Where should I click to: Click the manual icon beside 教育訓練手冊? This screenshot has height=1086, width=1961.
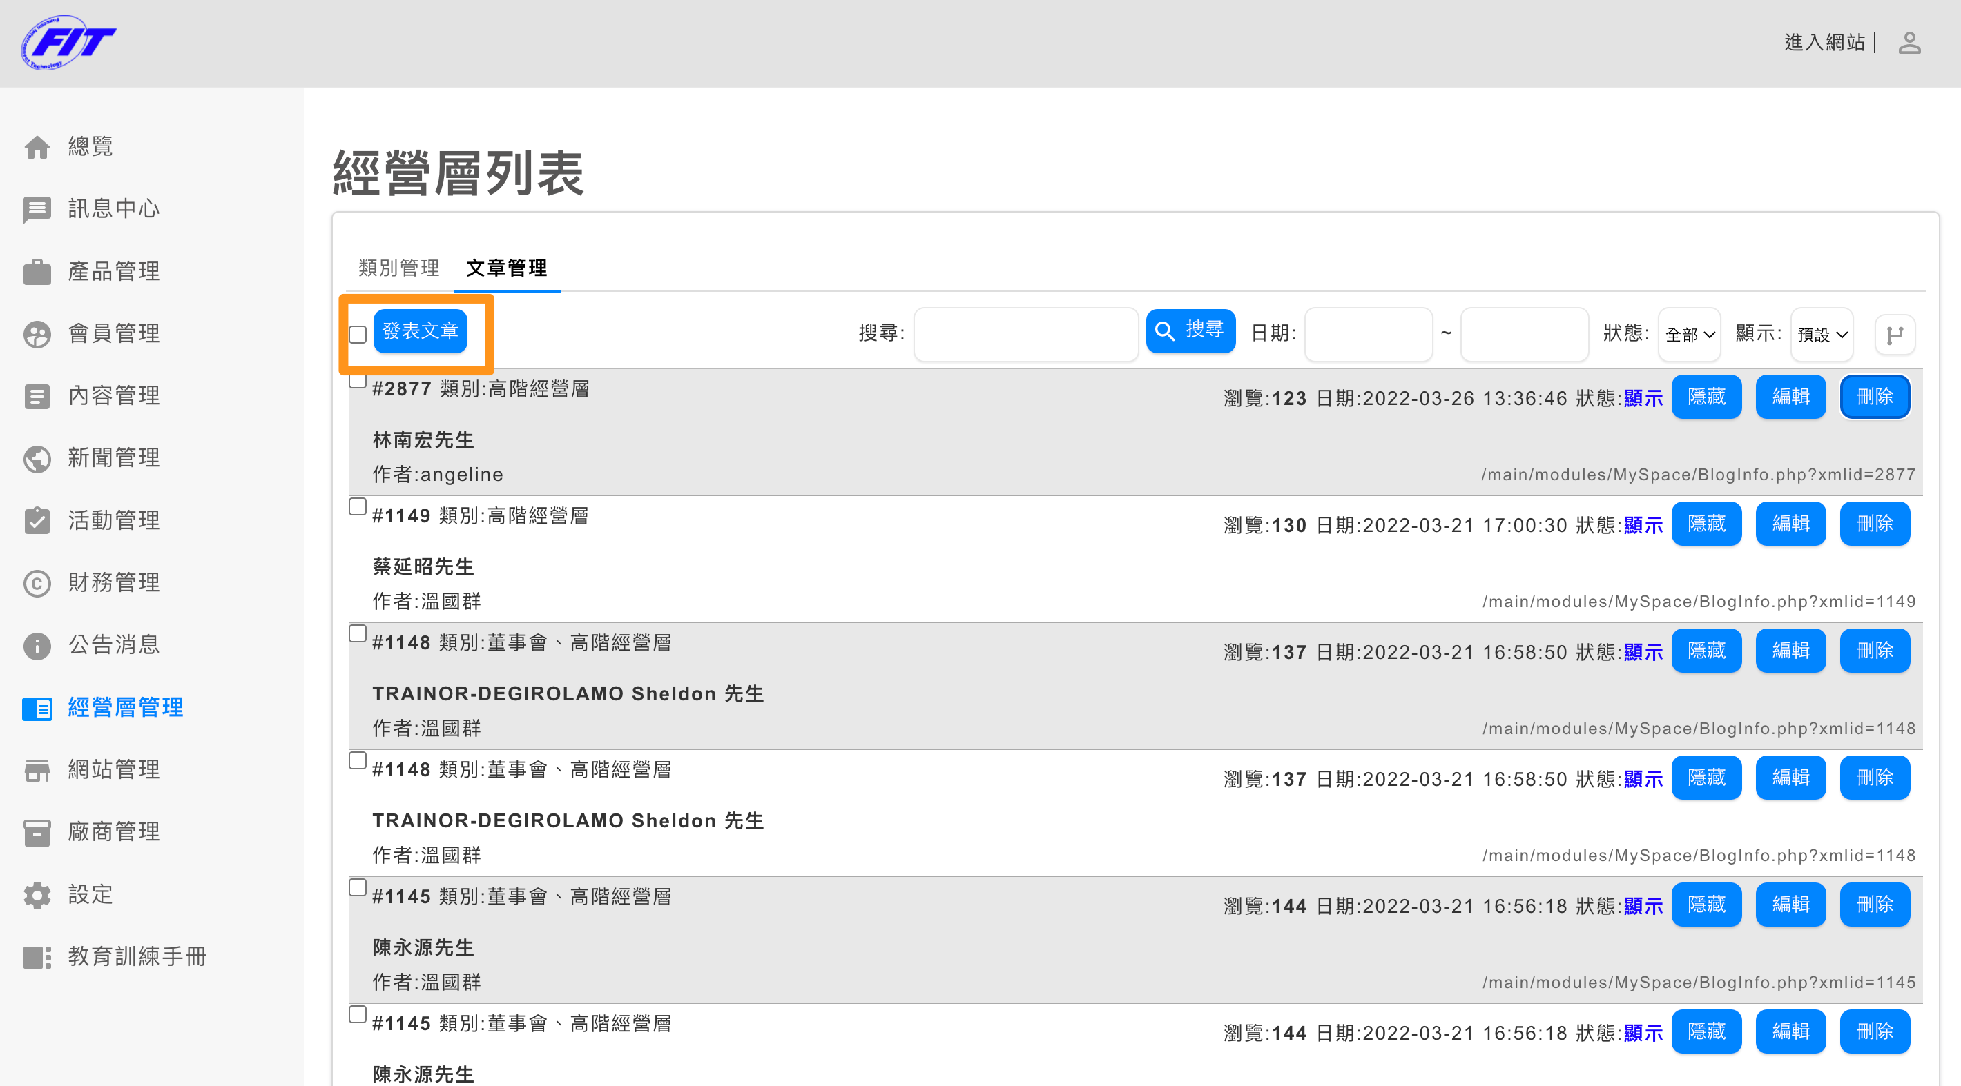click(37, 958)
